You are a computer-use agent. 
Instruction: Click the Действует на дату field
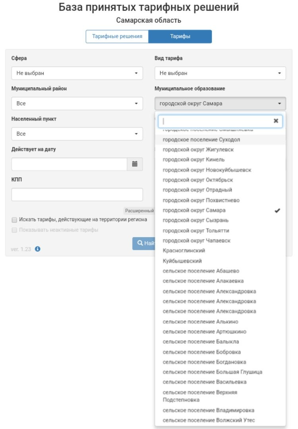69,164
